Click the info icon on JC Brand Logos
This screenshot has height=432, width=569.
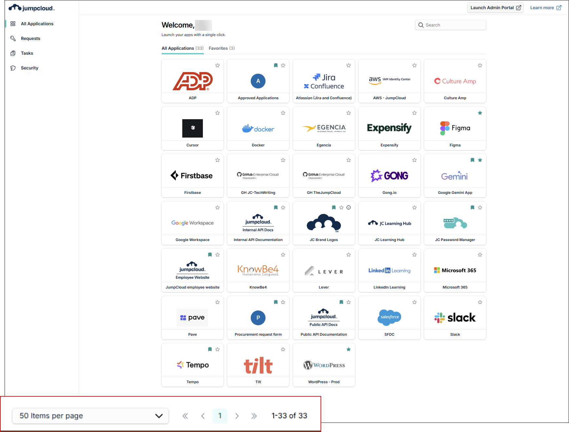coord(349,208)
